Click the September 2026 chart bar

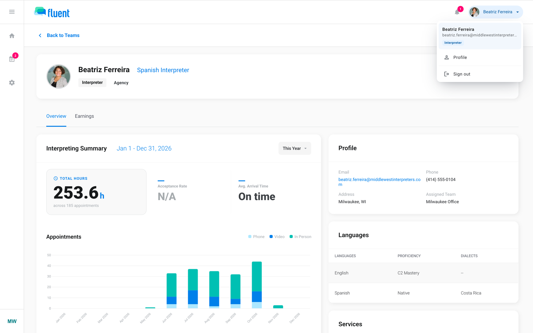(x=235, y=291)
